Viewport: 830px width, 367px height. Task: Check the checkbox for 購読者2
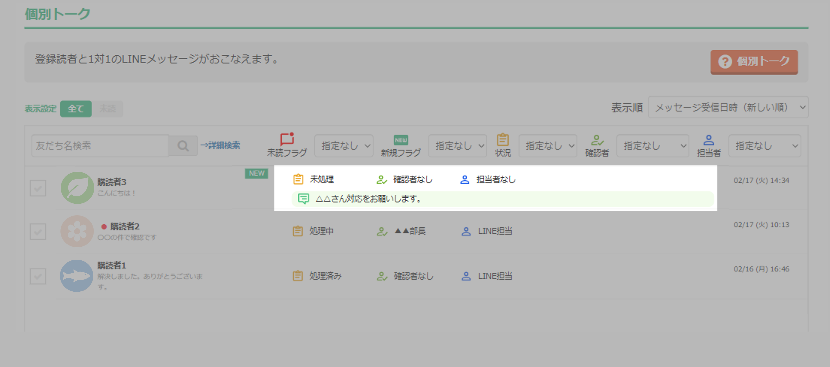tap(38, 232)
